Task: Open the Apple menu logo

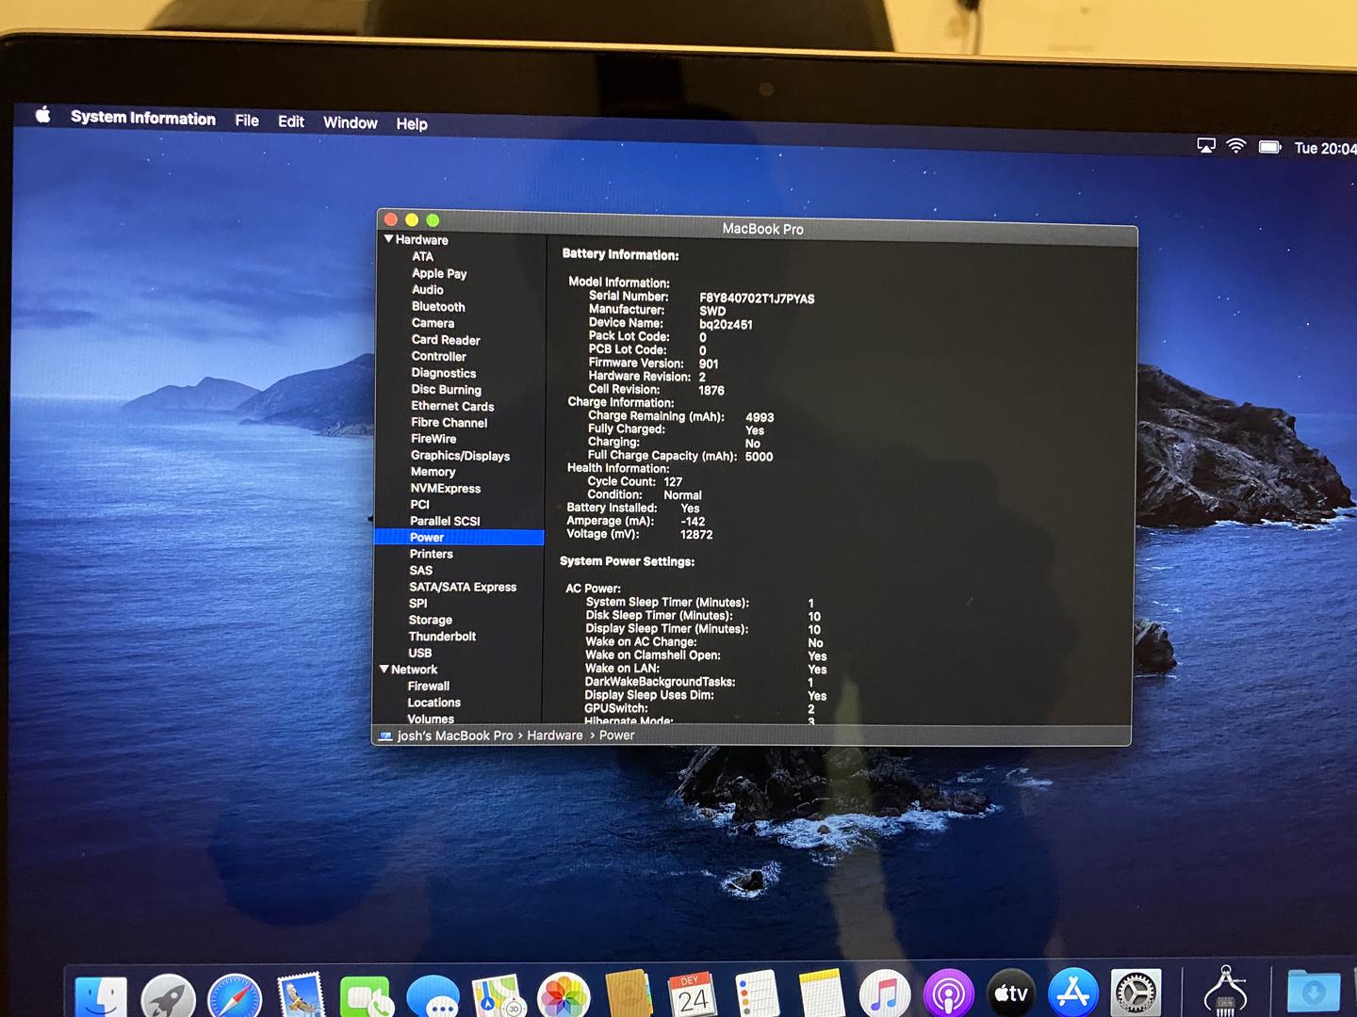Action: pyautogui.click(x=42, y=115)
